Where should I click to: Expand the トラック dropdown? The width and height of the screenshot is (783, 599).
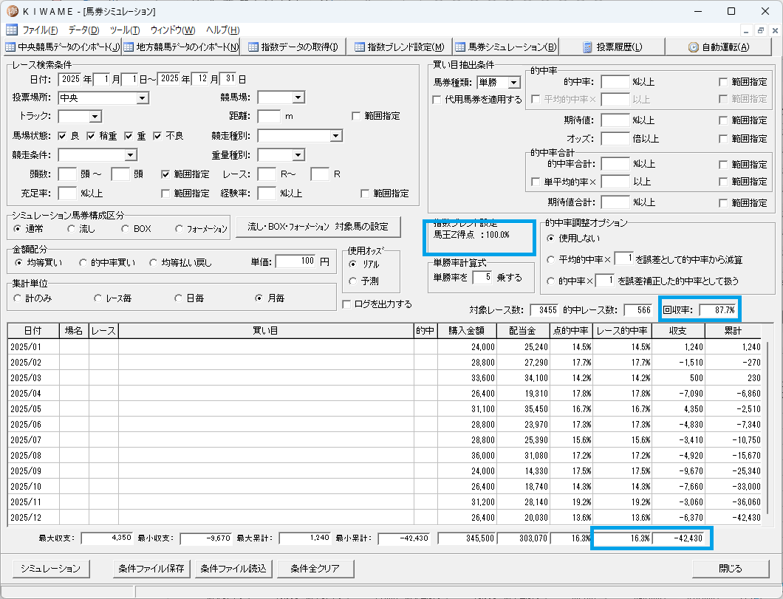click(x=95, y=117)
